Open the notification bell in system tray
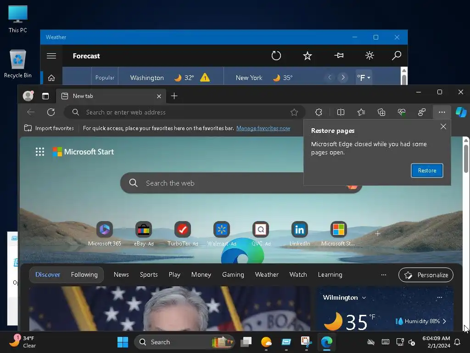470x353 pixels. point(458,342)
